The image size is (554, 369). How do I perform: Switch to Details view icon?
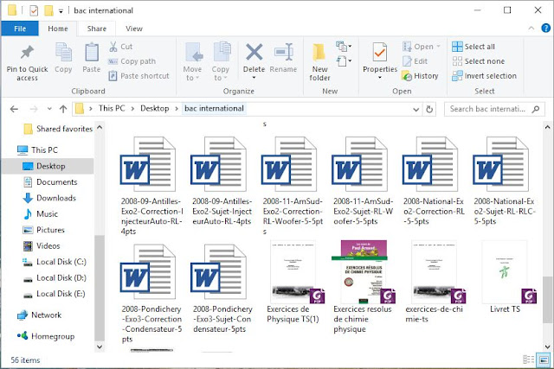coord(528,359)
